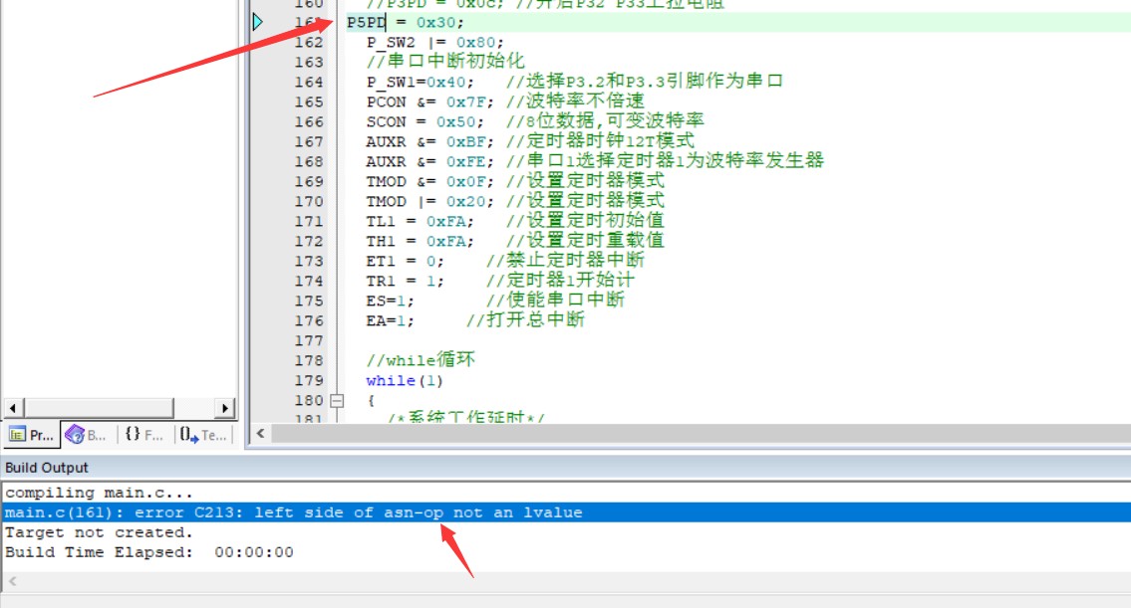Open the Templates tab icon
Screen dimensions: 1131x608
(204, 435)
